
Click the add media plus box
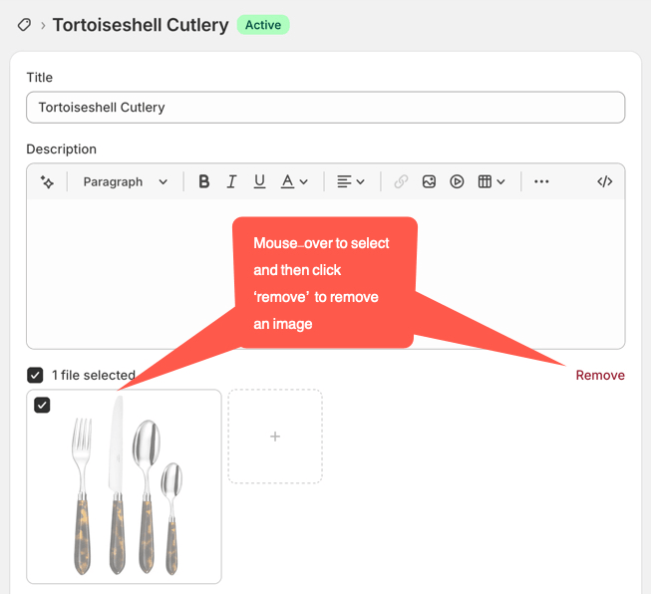275,437
